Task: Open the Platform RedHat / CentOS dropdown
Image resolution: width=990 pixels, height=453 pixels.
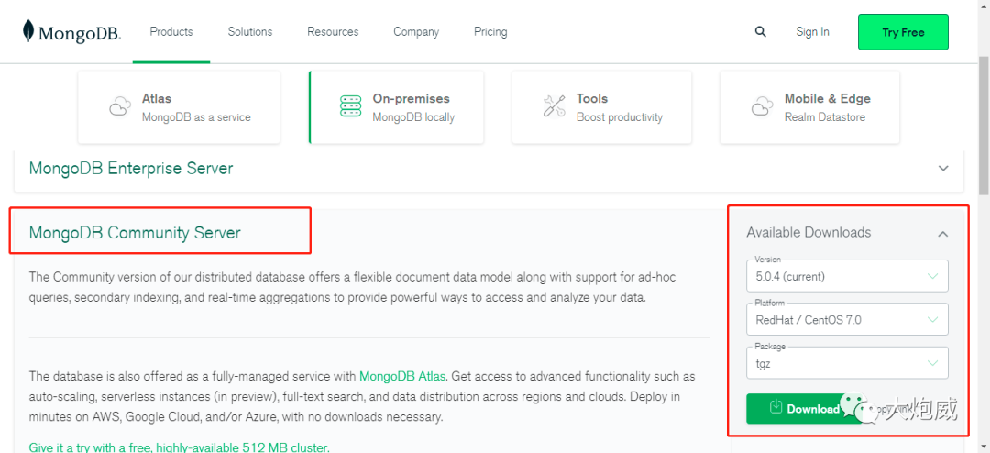Action: [847, 319]
